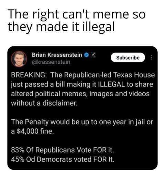This screenshot has width=165, height=176.
Task: Click the Subscribe button
Action: point(128,57)
